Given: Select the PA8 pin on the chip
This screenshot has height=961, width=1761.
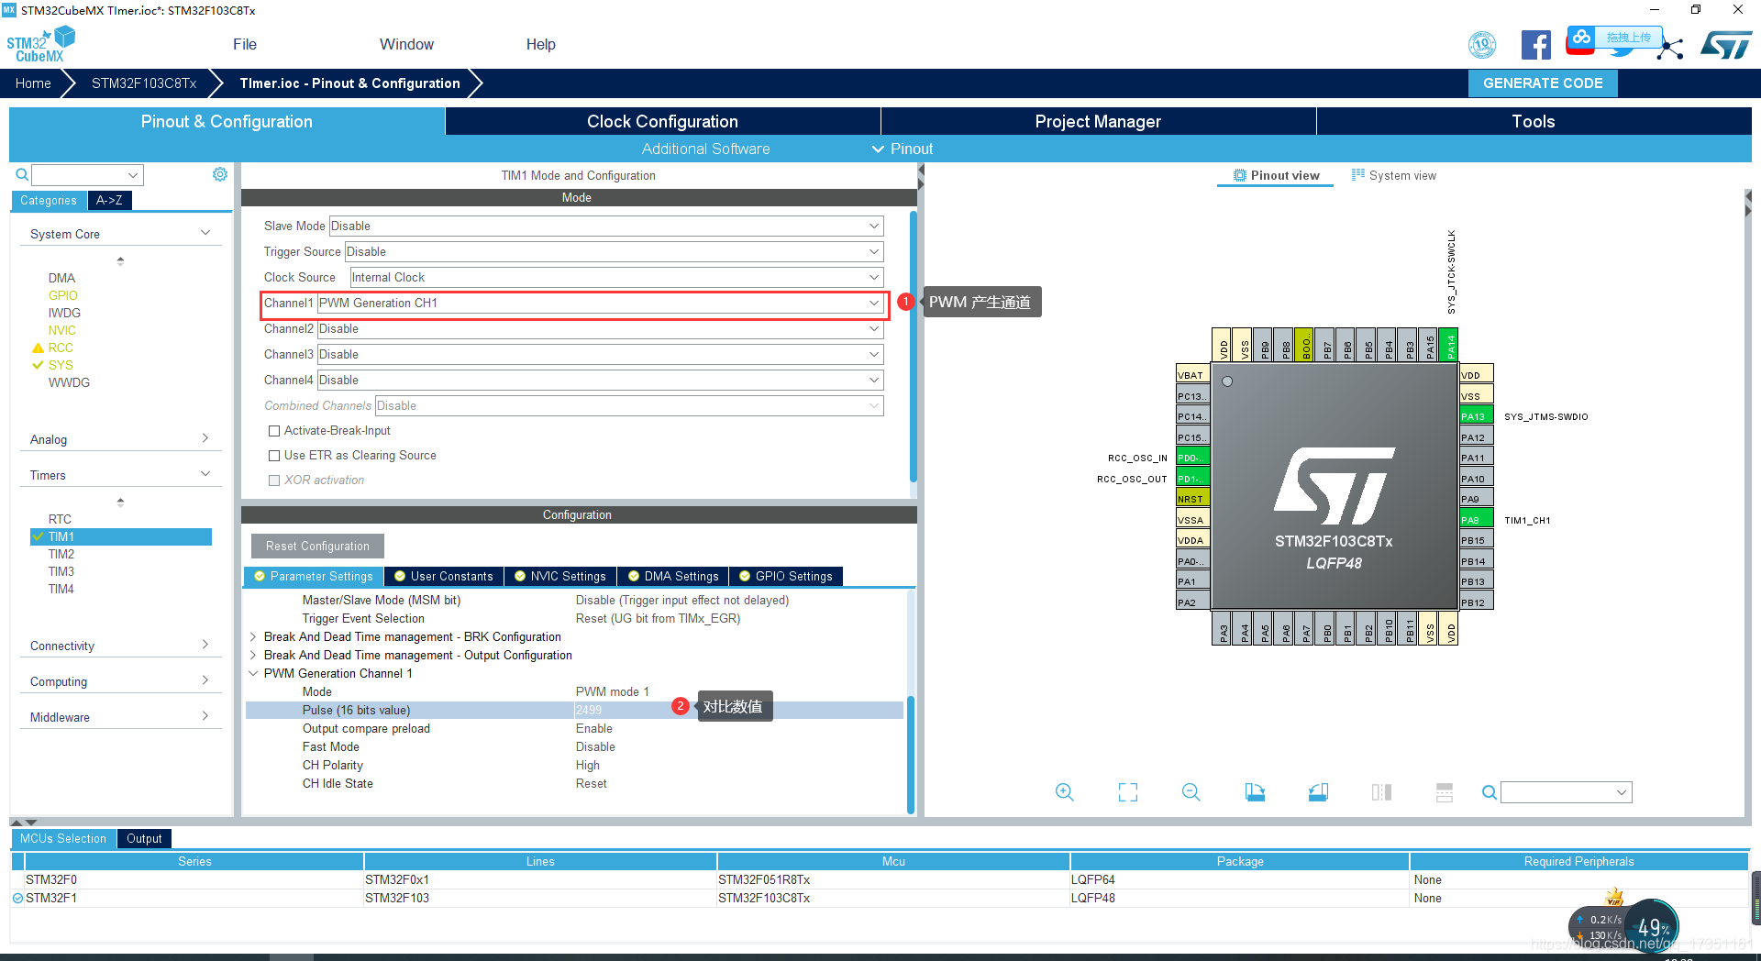Looking at the screenshot, I should (x=1476, y=520).
